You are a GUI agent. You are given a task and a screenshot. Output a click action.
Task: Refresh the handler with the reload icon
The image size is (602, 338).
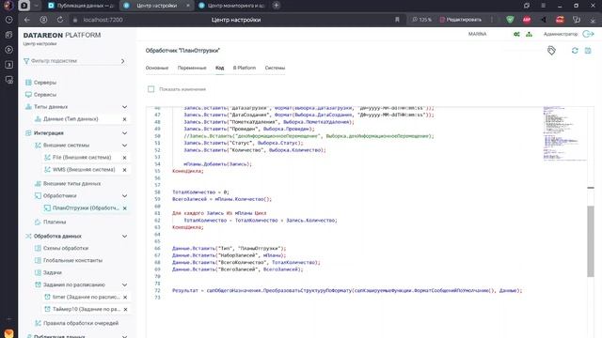[575, 51]
